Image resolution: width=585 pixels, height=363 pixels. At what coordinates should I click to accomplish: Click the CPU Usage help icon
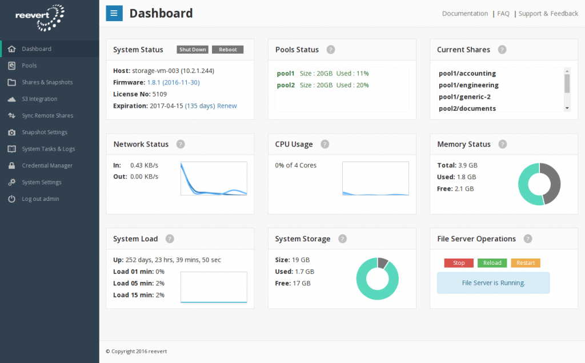click(x=325, y=144)
